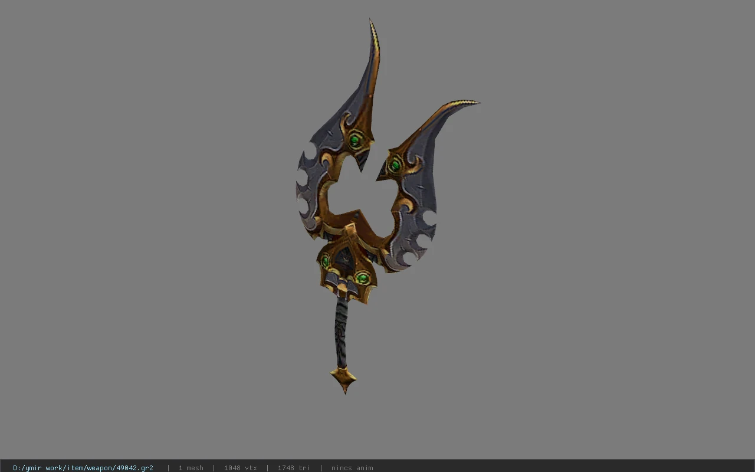The height and width of the screenshot is (472, 755).
Task: Click the "1 mesh" status entry
Action: tap(191, 468)
